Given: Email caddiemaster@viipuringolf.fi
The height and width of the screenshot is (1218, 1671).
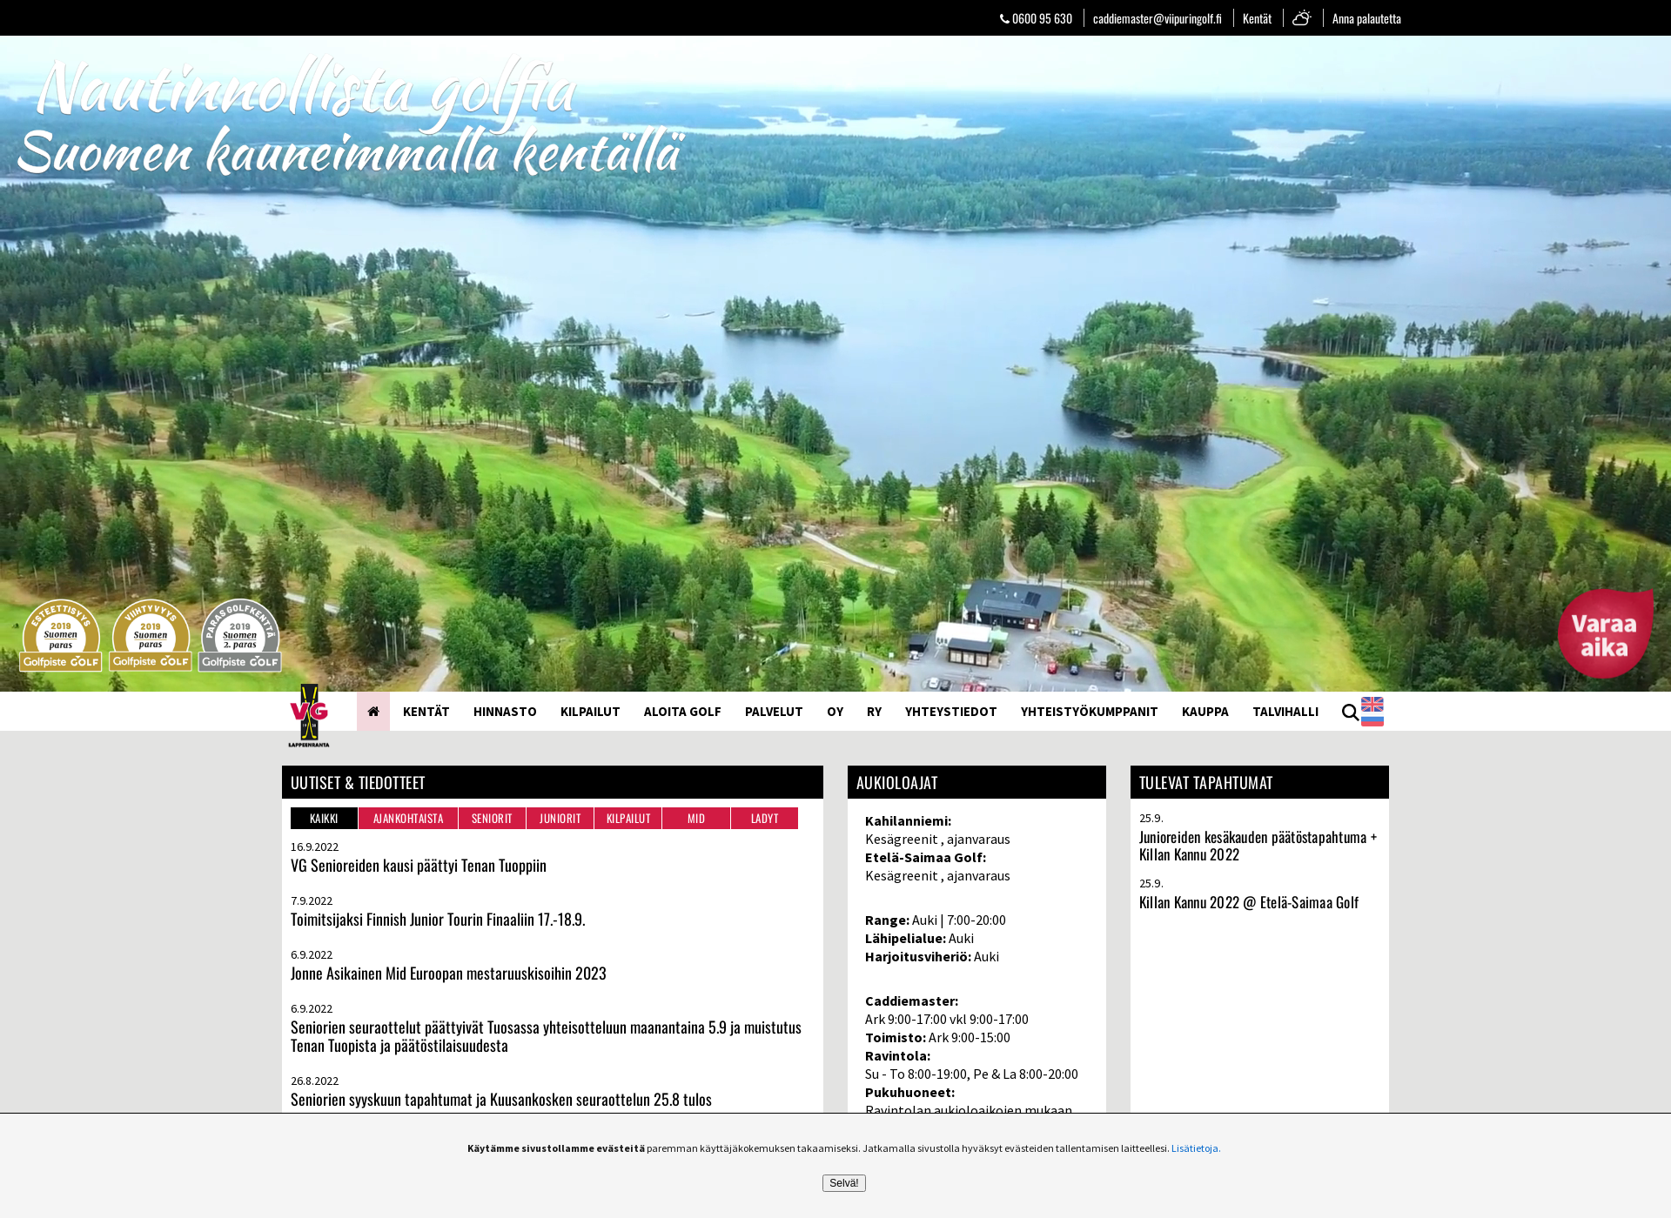Looking at the screenshot, I should 1157,18.
